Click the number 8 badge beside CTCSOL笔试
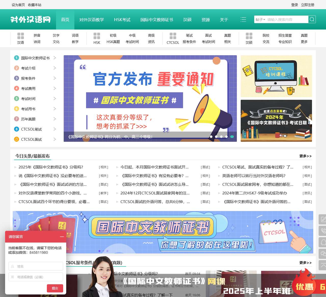This screenshot has width=326, height=297. coord(17,129)
